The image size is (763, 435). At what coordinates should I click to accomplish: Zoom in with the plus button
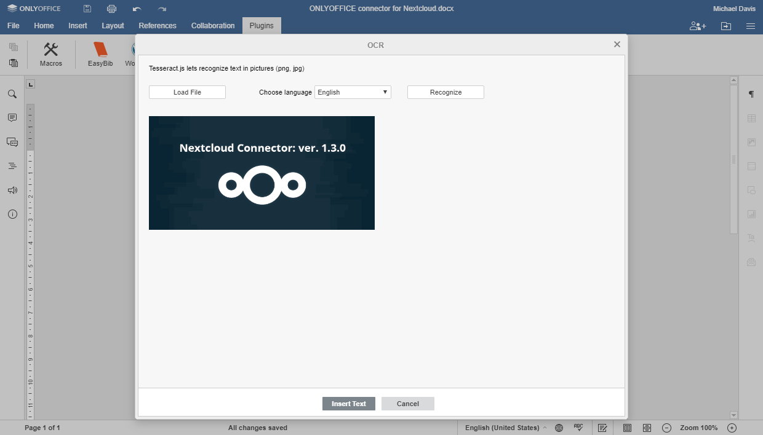tap(732, 428)
